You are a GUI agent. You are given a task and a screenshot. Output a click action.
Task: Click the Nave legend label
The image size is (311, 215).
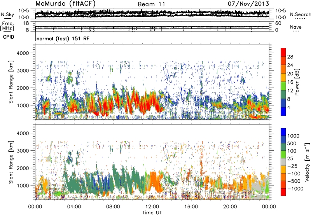coord(296,27)
